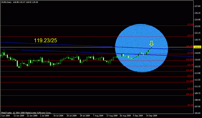Click the 107.05 price axis label

coord(197,106)
